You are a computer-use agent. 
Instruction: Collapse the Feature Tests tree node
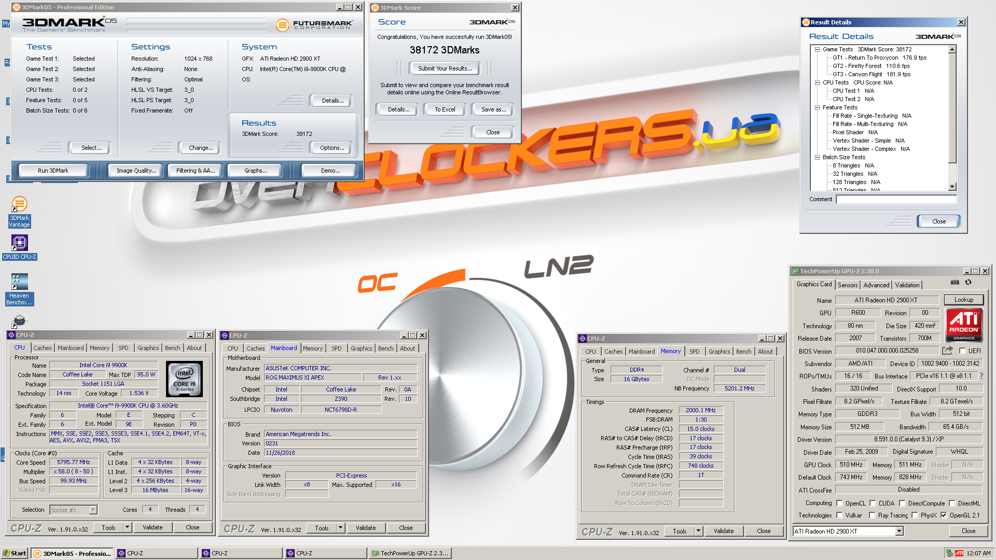(817, 108)
